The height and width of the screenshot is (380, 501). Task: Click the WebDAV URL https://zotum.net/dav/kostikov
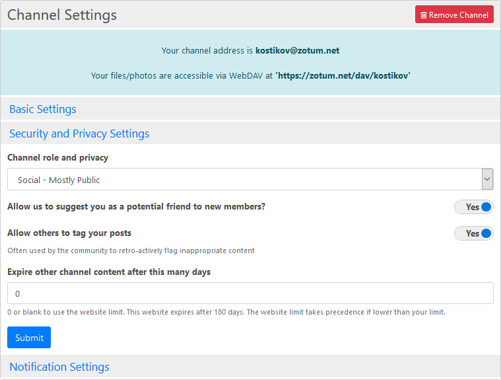coord(343,76)
